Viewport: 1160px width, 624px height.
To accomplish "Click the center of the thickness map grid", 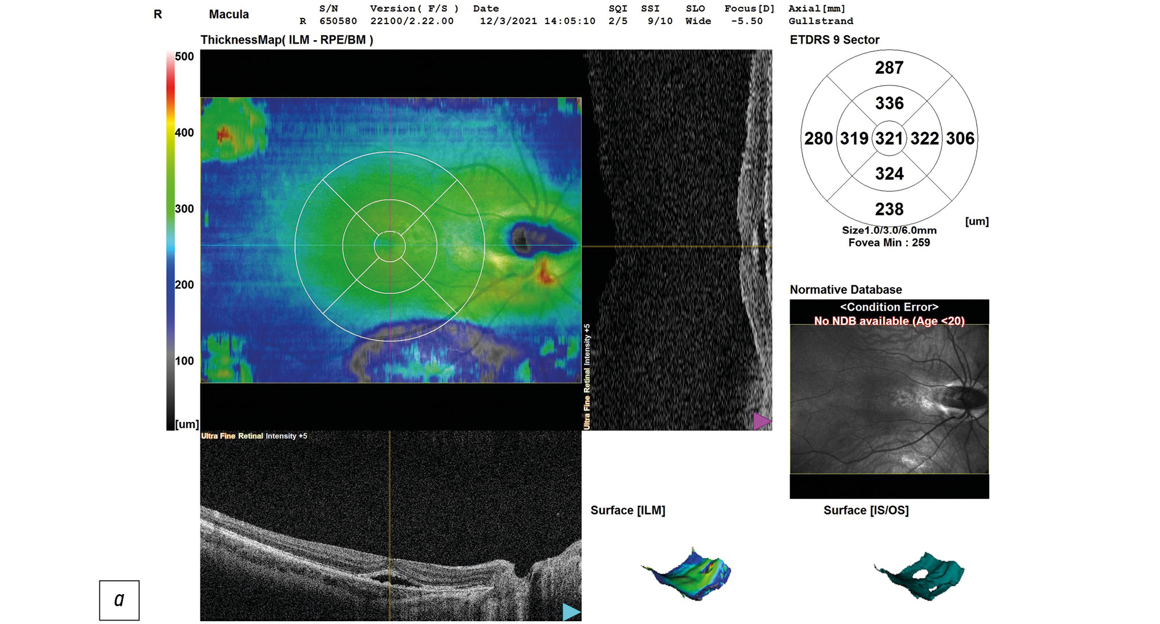I will coord(390,246).
